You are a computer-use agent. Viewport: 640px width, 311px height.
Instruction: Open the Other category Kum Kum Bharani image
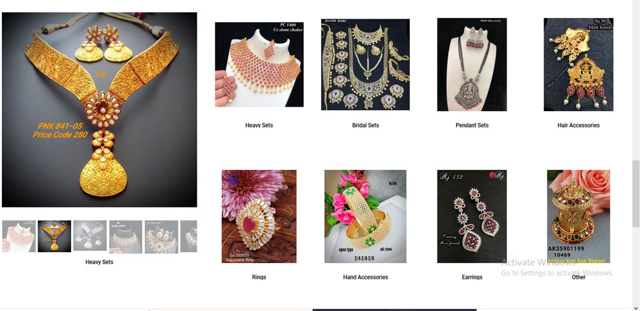click(579, 217)
